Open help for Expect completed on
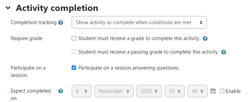250x102 pixels. click(x=61, y=91)
